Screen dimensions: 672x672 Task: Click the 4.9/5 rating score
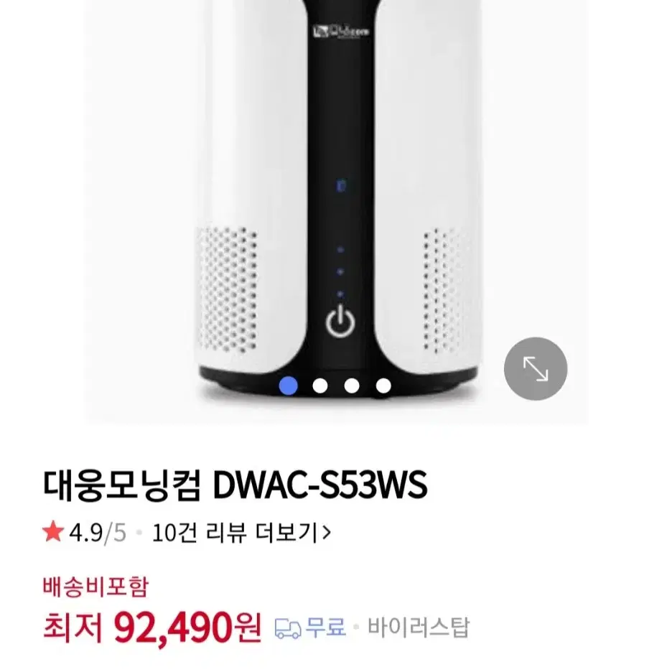click(98, 533)
